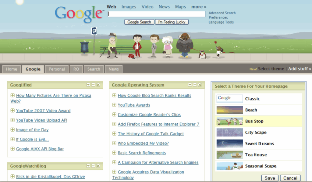Save the selected homepage theme
This screenshot has height=182, width=312.
tap(270, 178)
